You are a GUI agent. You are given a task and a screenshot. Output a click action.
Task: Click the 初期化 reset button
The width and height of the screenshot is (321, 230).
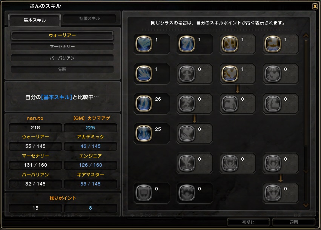248,222
